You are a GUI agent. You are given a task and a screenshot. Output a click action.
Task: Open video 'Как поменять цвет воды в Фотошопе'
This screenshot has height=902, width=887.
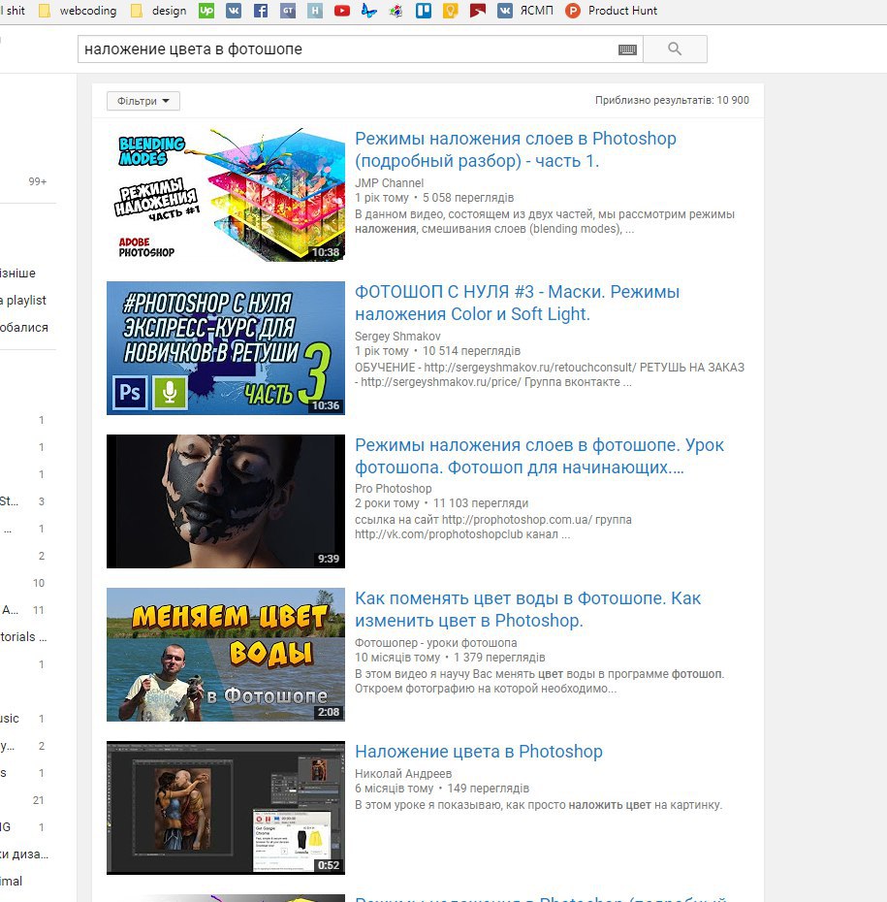(x=527, y=609)
